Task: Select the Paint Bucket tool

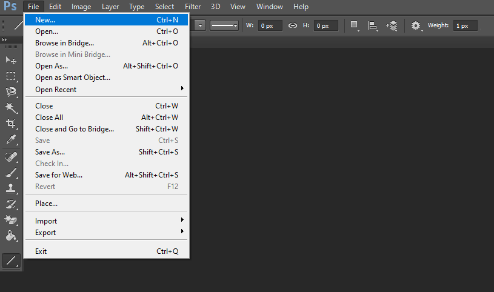Action: 11,236
